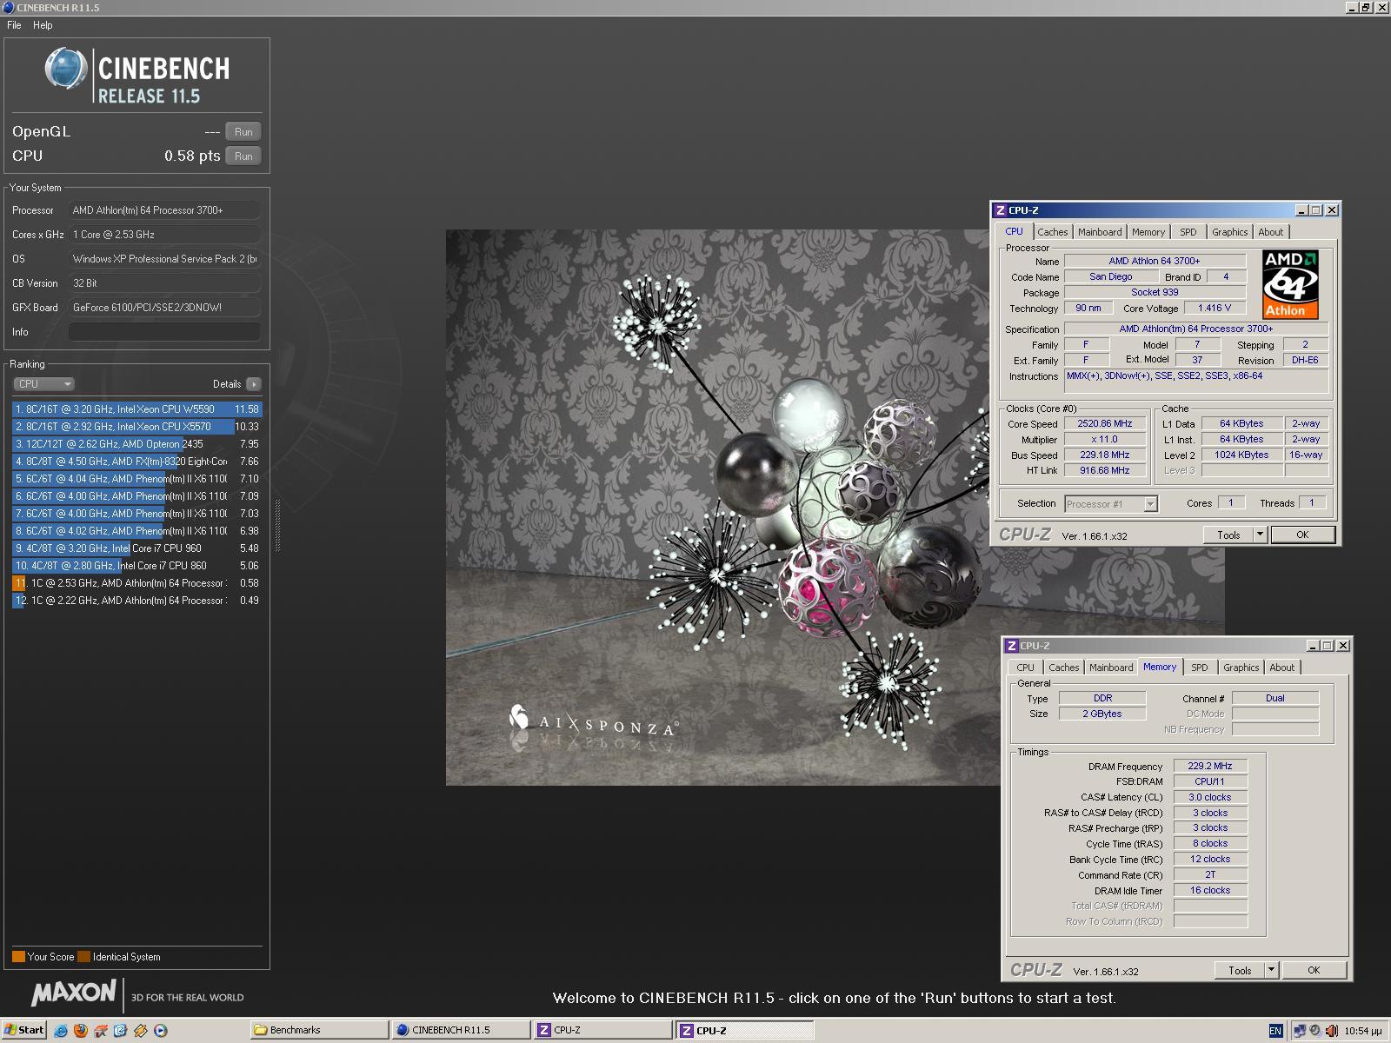Screen dimensions: 1391x1043
Task: Click the network connection tray icon
Action: coord(1300,1031)
